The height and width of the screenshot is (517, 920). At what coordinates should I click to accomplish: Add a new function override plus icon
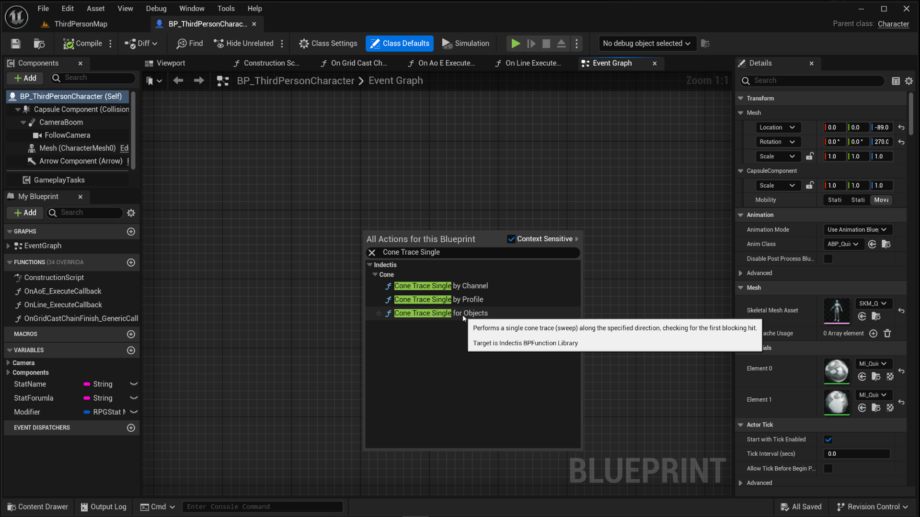tap(131, 262)
